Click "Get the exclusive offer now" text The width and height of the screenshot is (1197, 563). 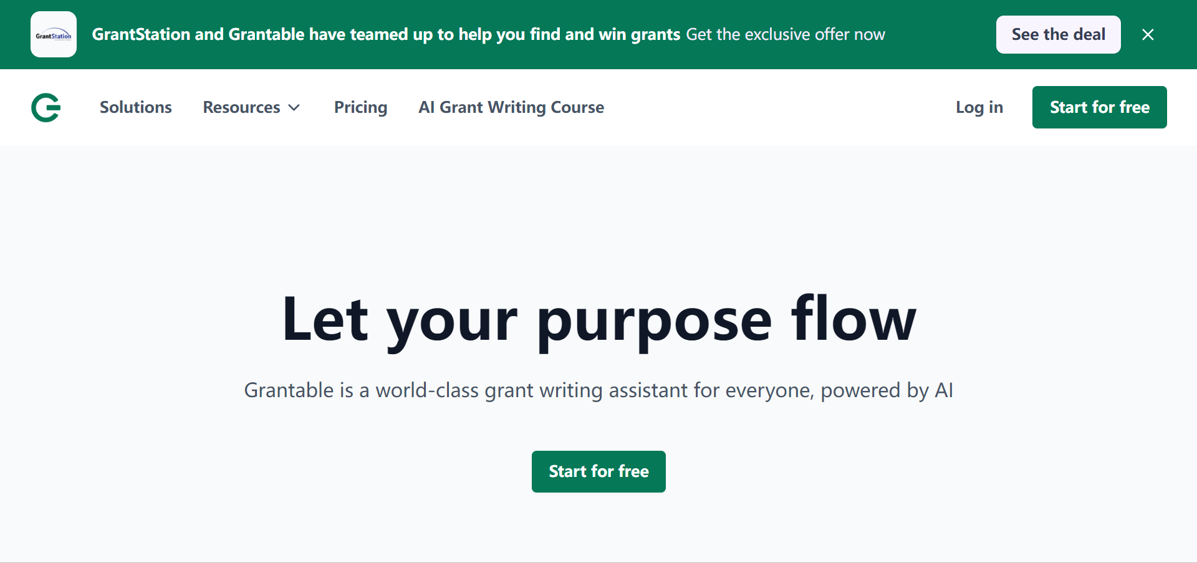coord(786,34)
